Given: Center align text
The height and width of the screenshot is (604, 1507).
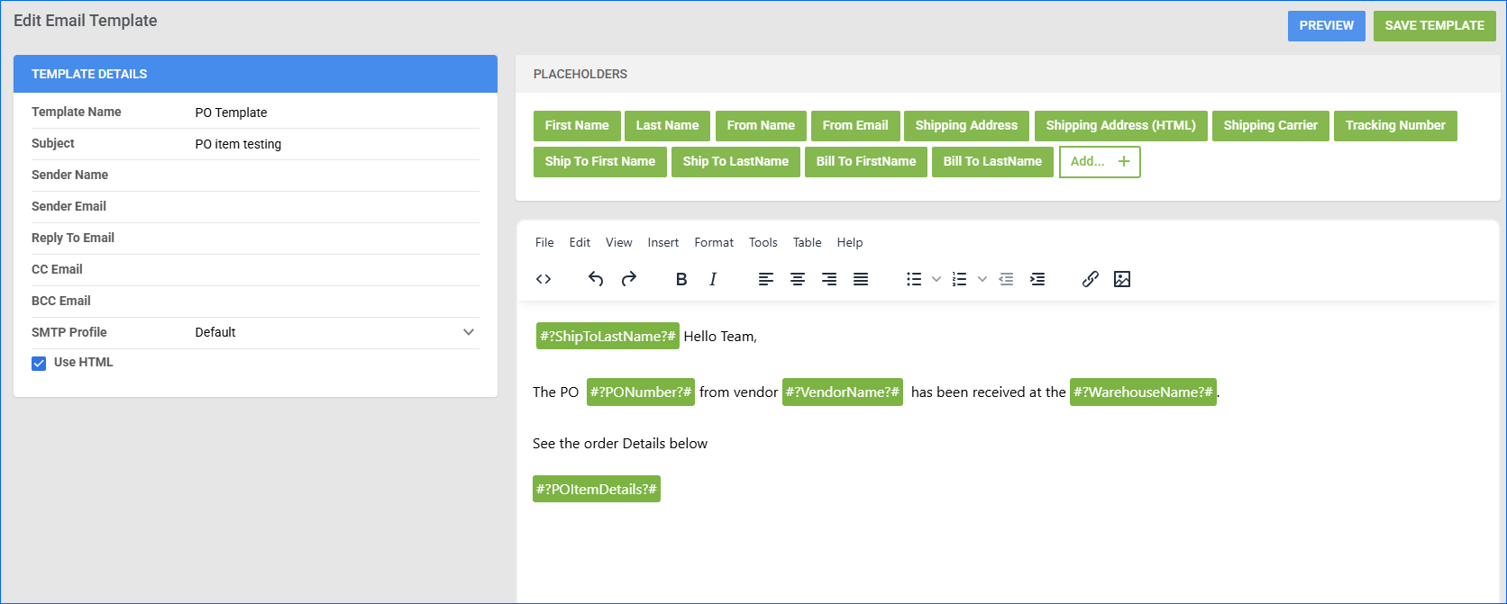Looking at the screenshot, I should coord(798,279).
